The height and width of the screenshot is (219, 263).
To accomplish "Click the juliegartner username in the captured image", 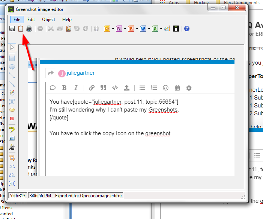I will tap(81, 73).
